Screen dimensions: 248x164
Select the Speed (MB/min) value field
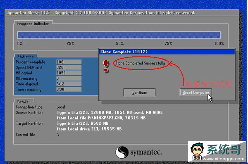[69, 67]
